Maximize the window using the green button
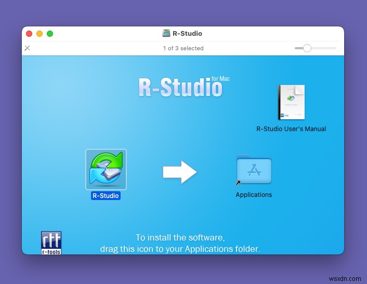This screenshot has height=284, width=367. point(50,34)
